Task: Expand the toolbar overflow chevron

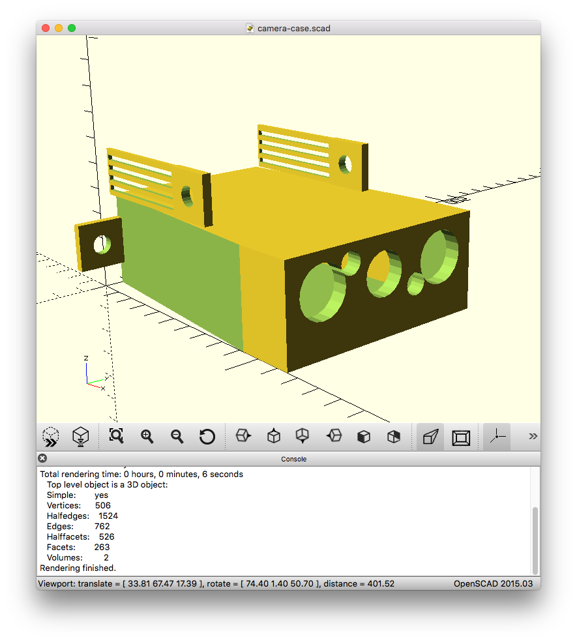Action: (533, 436)
